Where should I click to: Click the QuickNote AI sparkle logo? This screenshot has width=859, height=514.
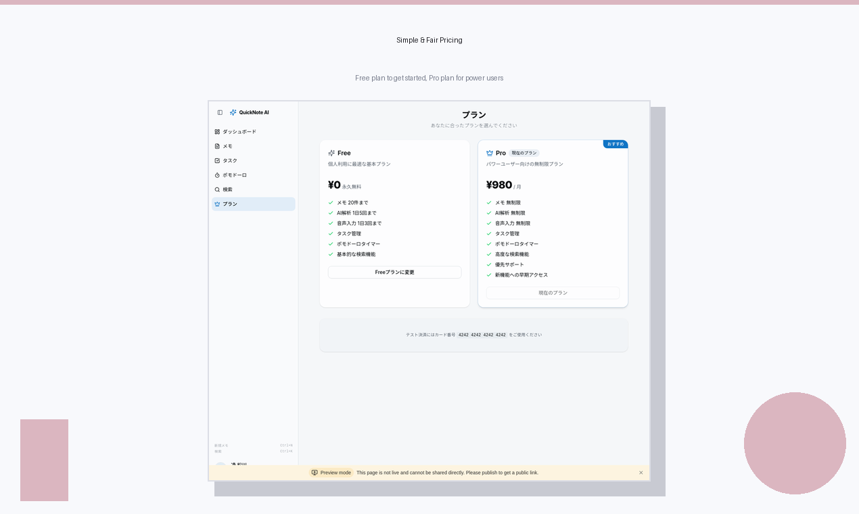(233, 112)
